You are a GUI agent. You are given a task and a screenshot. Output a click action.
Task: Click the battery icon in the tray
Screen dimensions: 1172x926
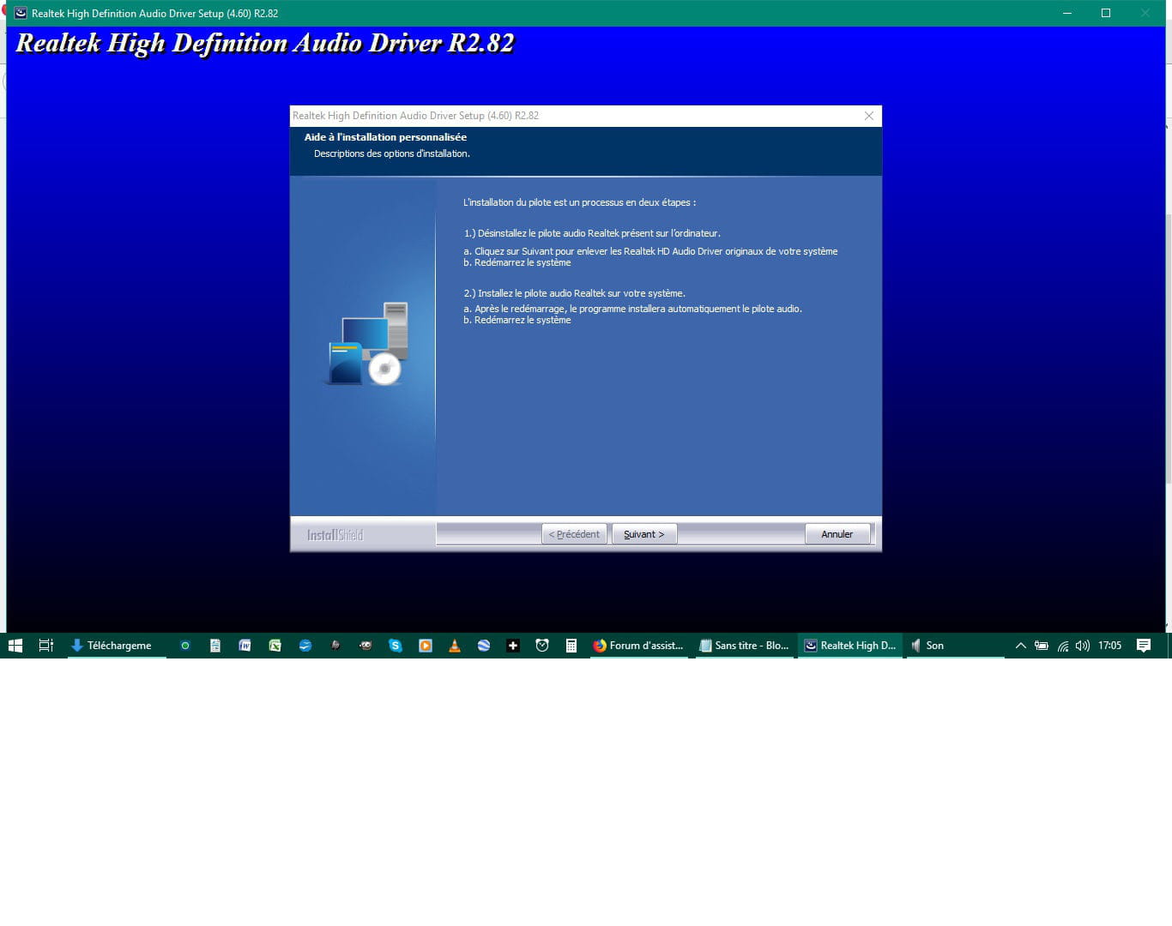(1042, 646)
